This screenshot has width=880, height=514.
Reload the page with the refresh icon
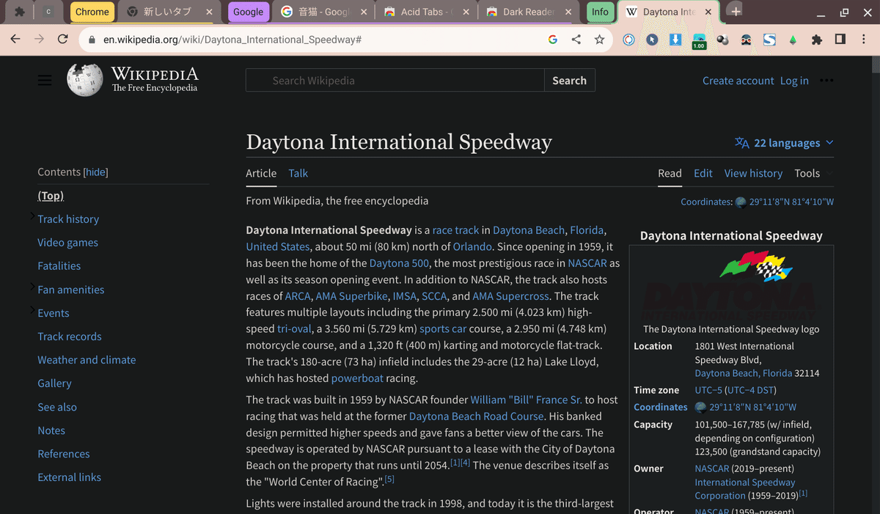point(63,40)
